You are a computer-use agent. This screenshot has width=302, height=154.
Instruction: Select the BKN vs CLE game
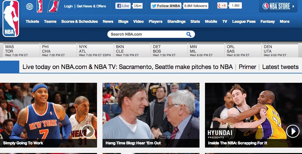point(132,50)
